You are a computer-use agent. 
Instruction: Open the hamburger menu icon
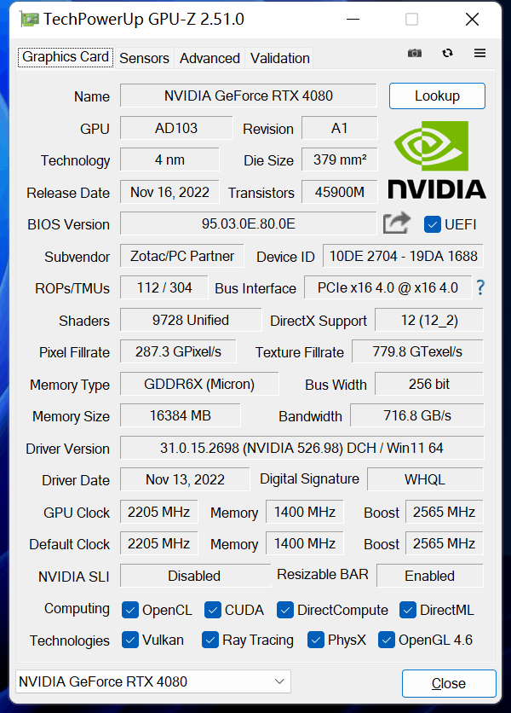(x=479, y=53)
